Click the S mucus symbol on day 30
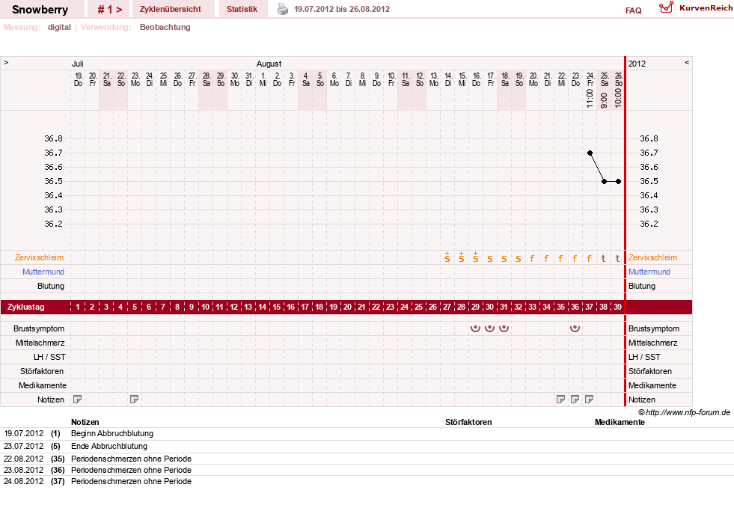 (489, 258)
